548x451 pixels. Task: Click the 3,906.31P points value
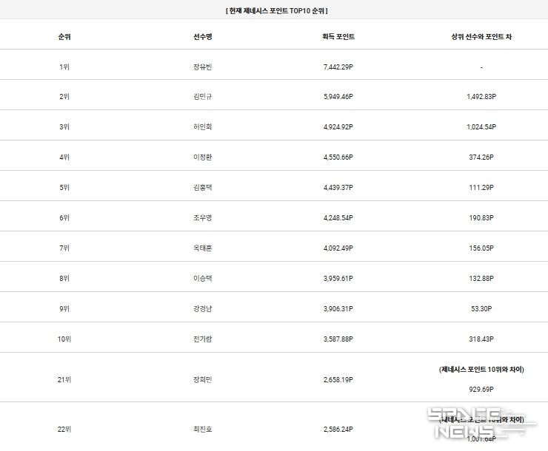338,309
